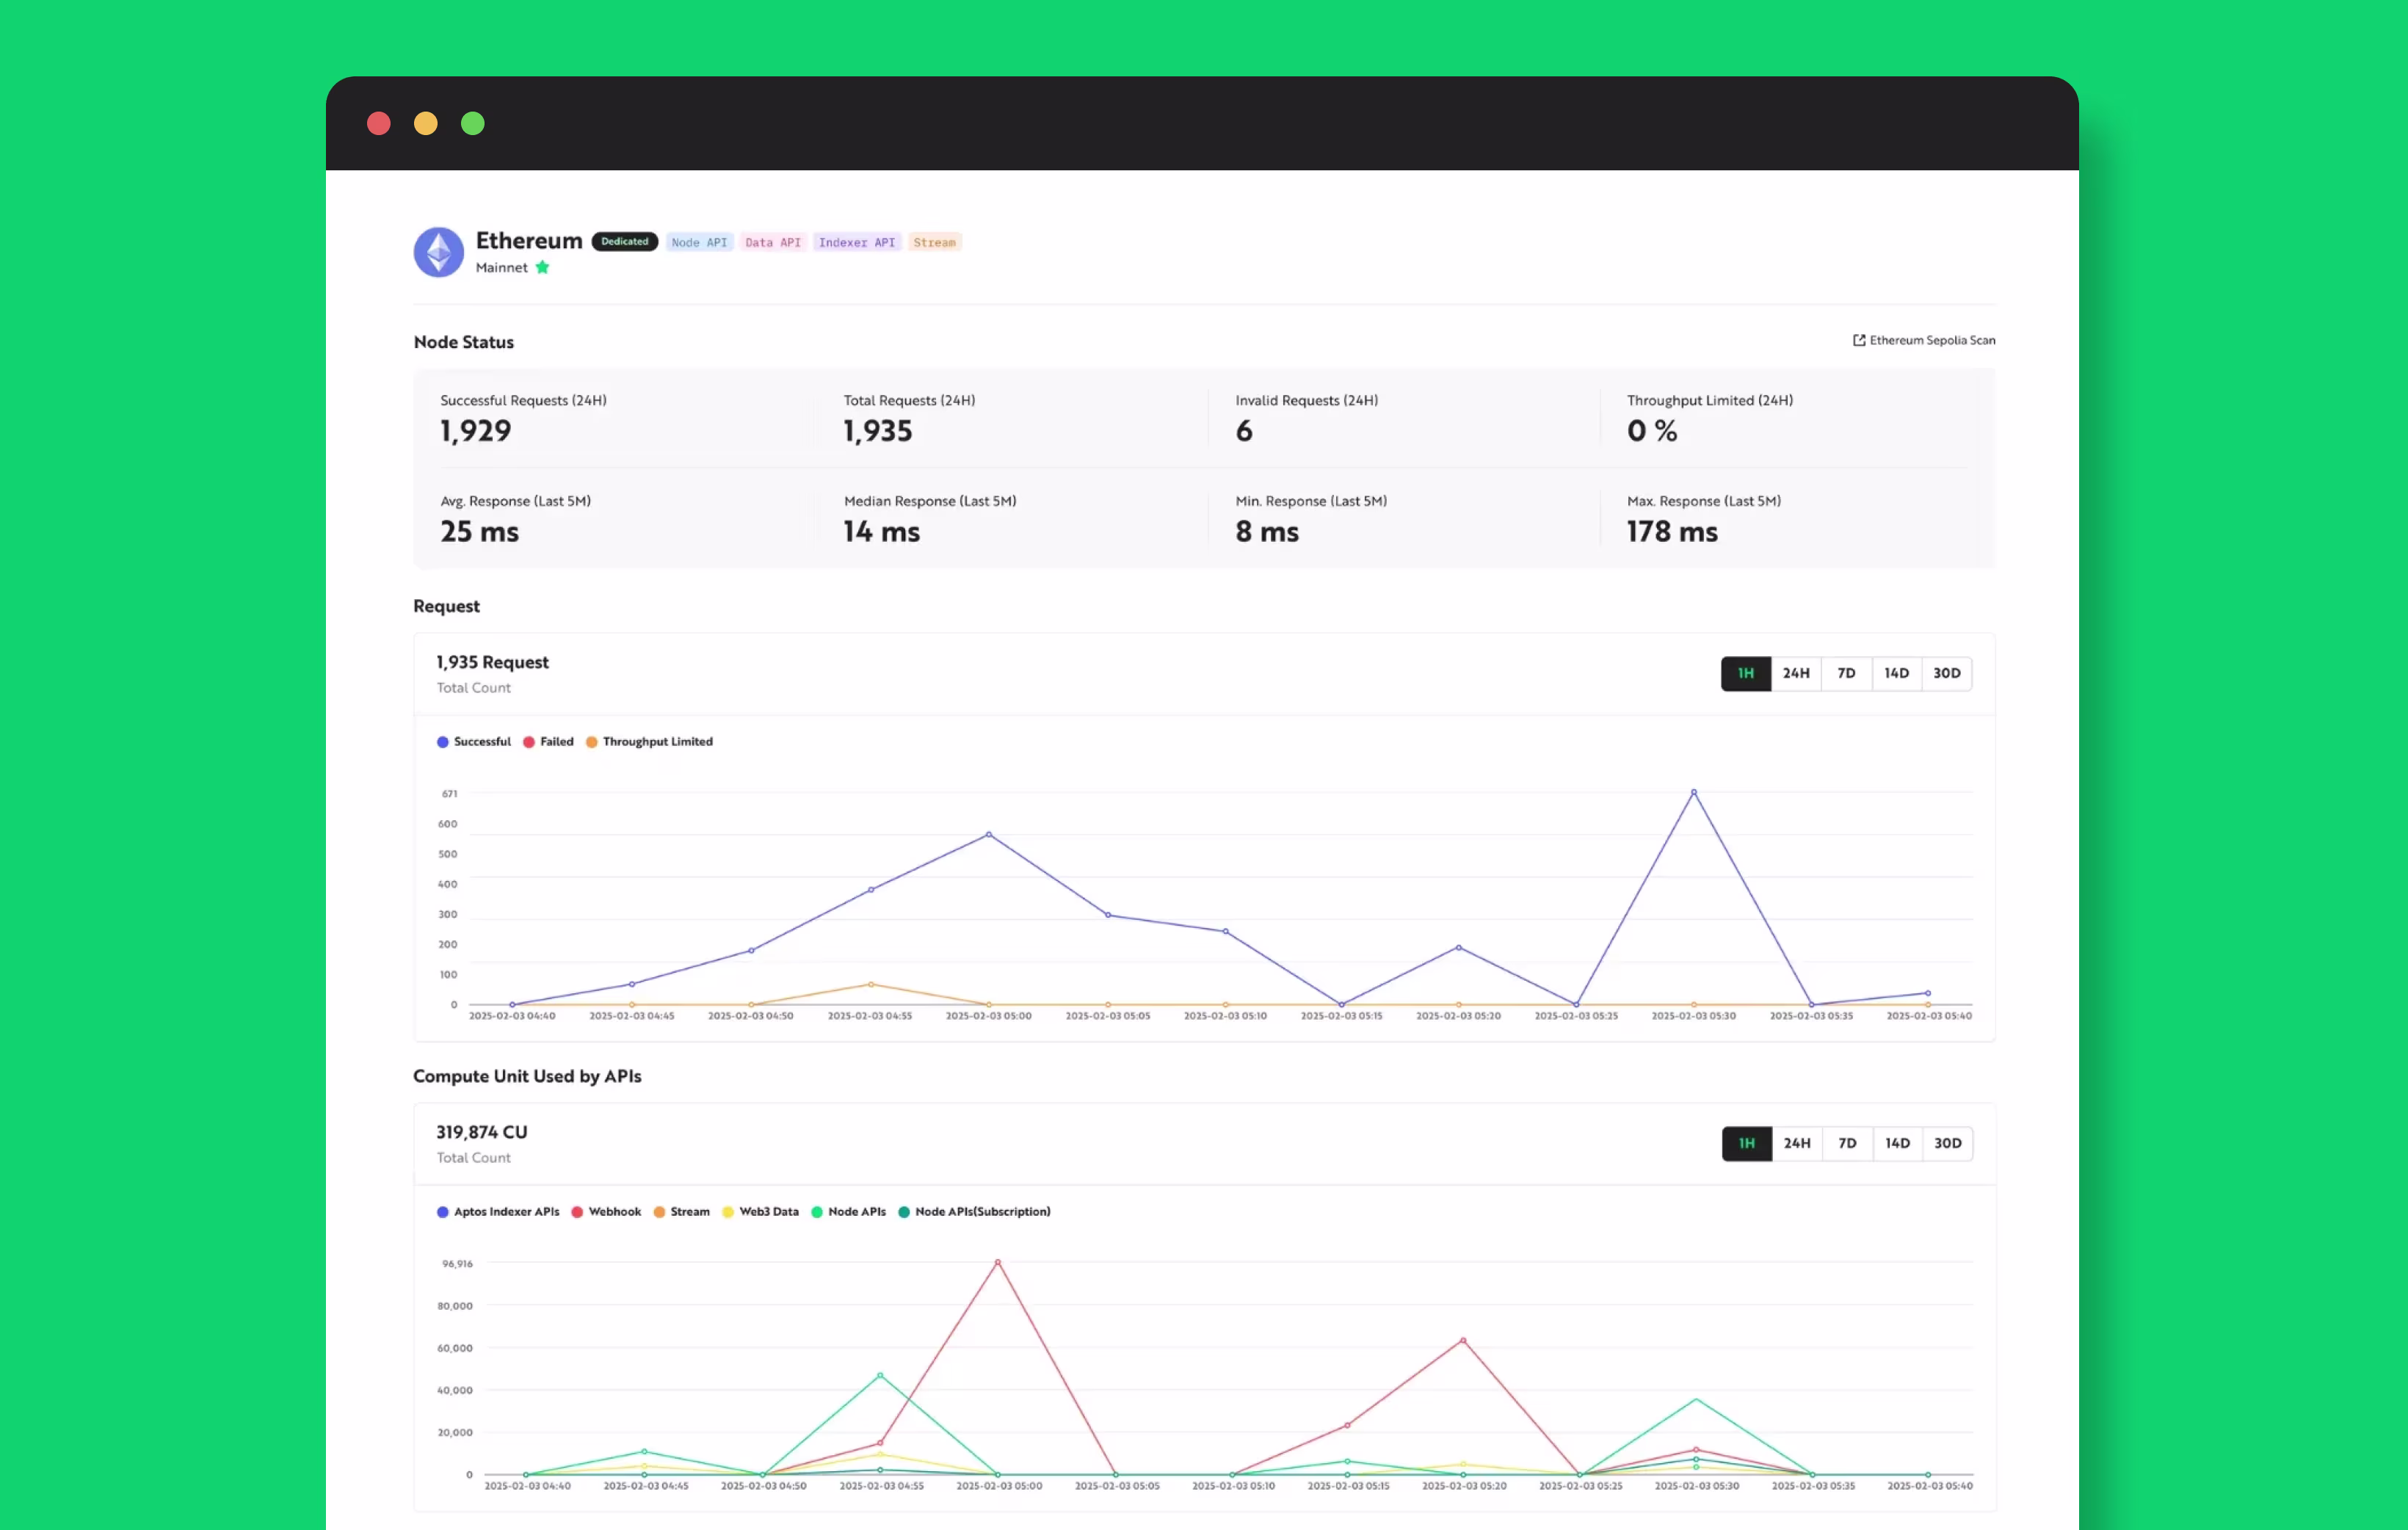2408x1530 pixels.
Task: Toggle the Successful series in Request legend
Action: click(481, 741)
